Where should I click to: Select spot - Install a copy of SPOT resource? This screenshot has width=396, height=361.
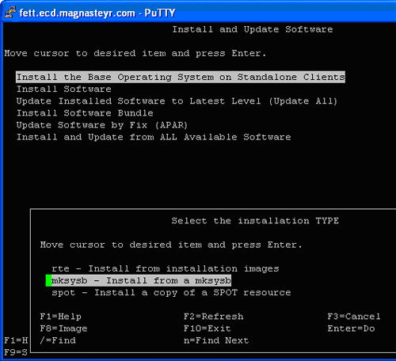click(171, 292)
